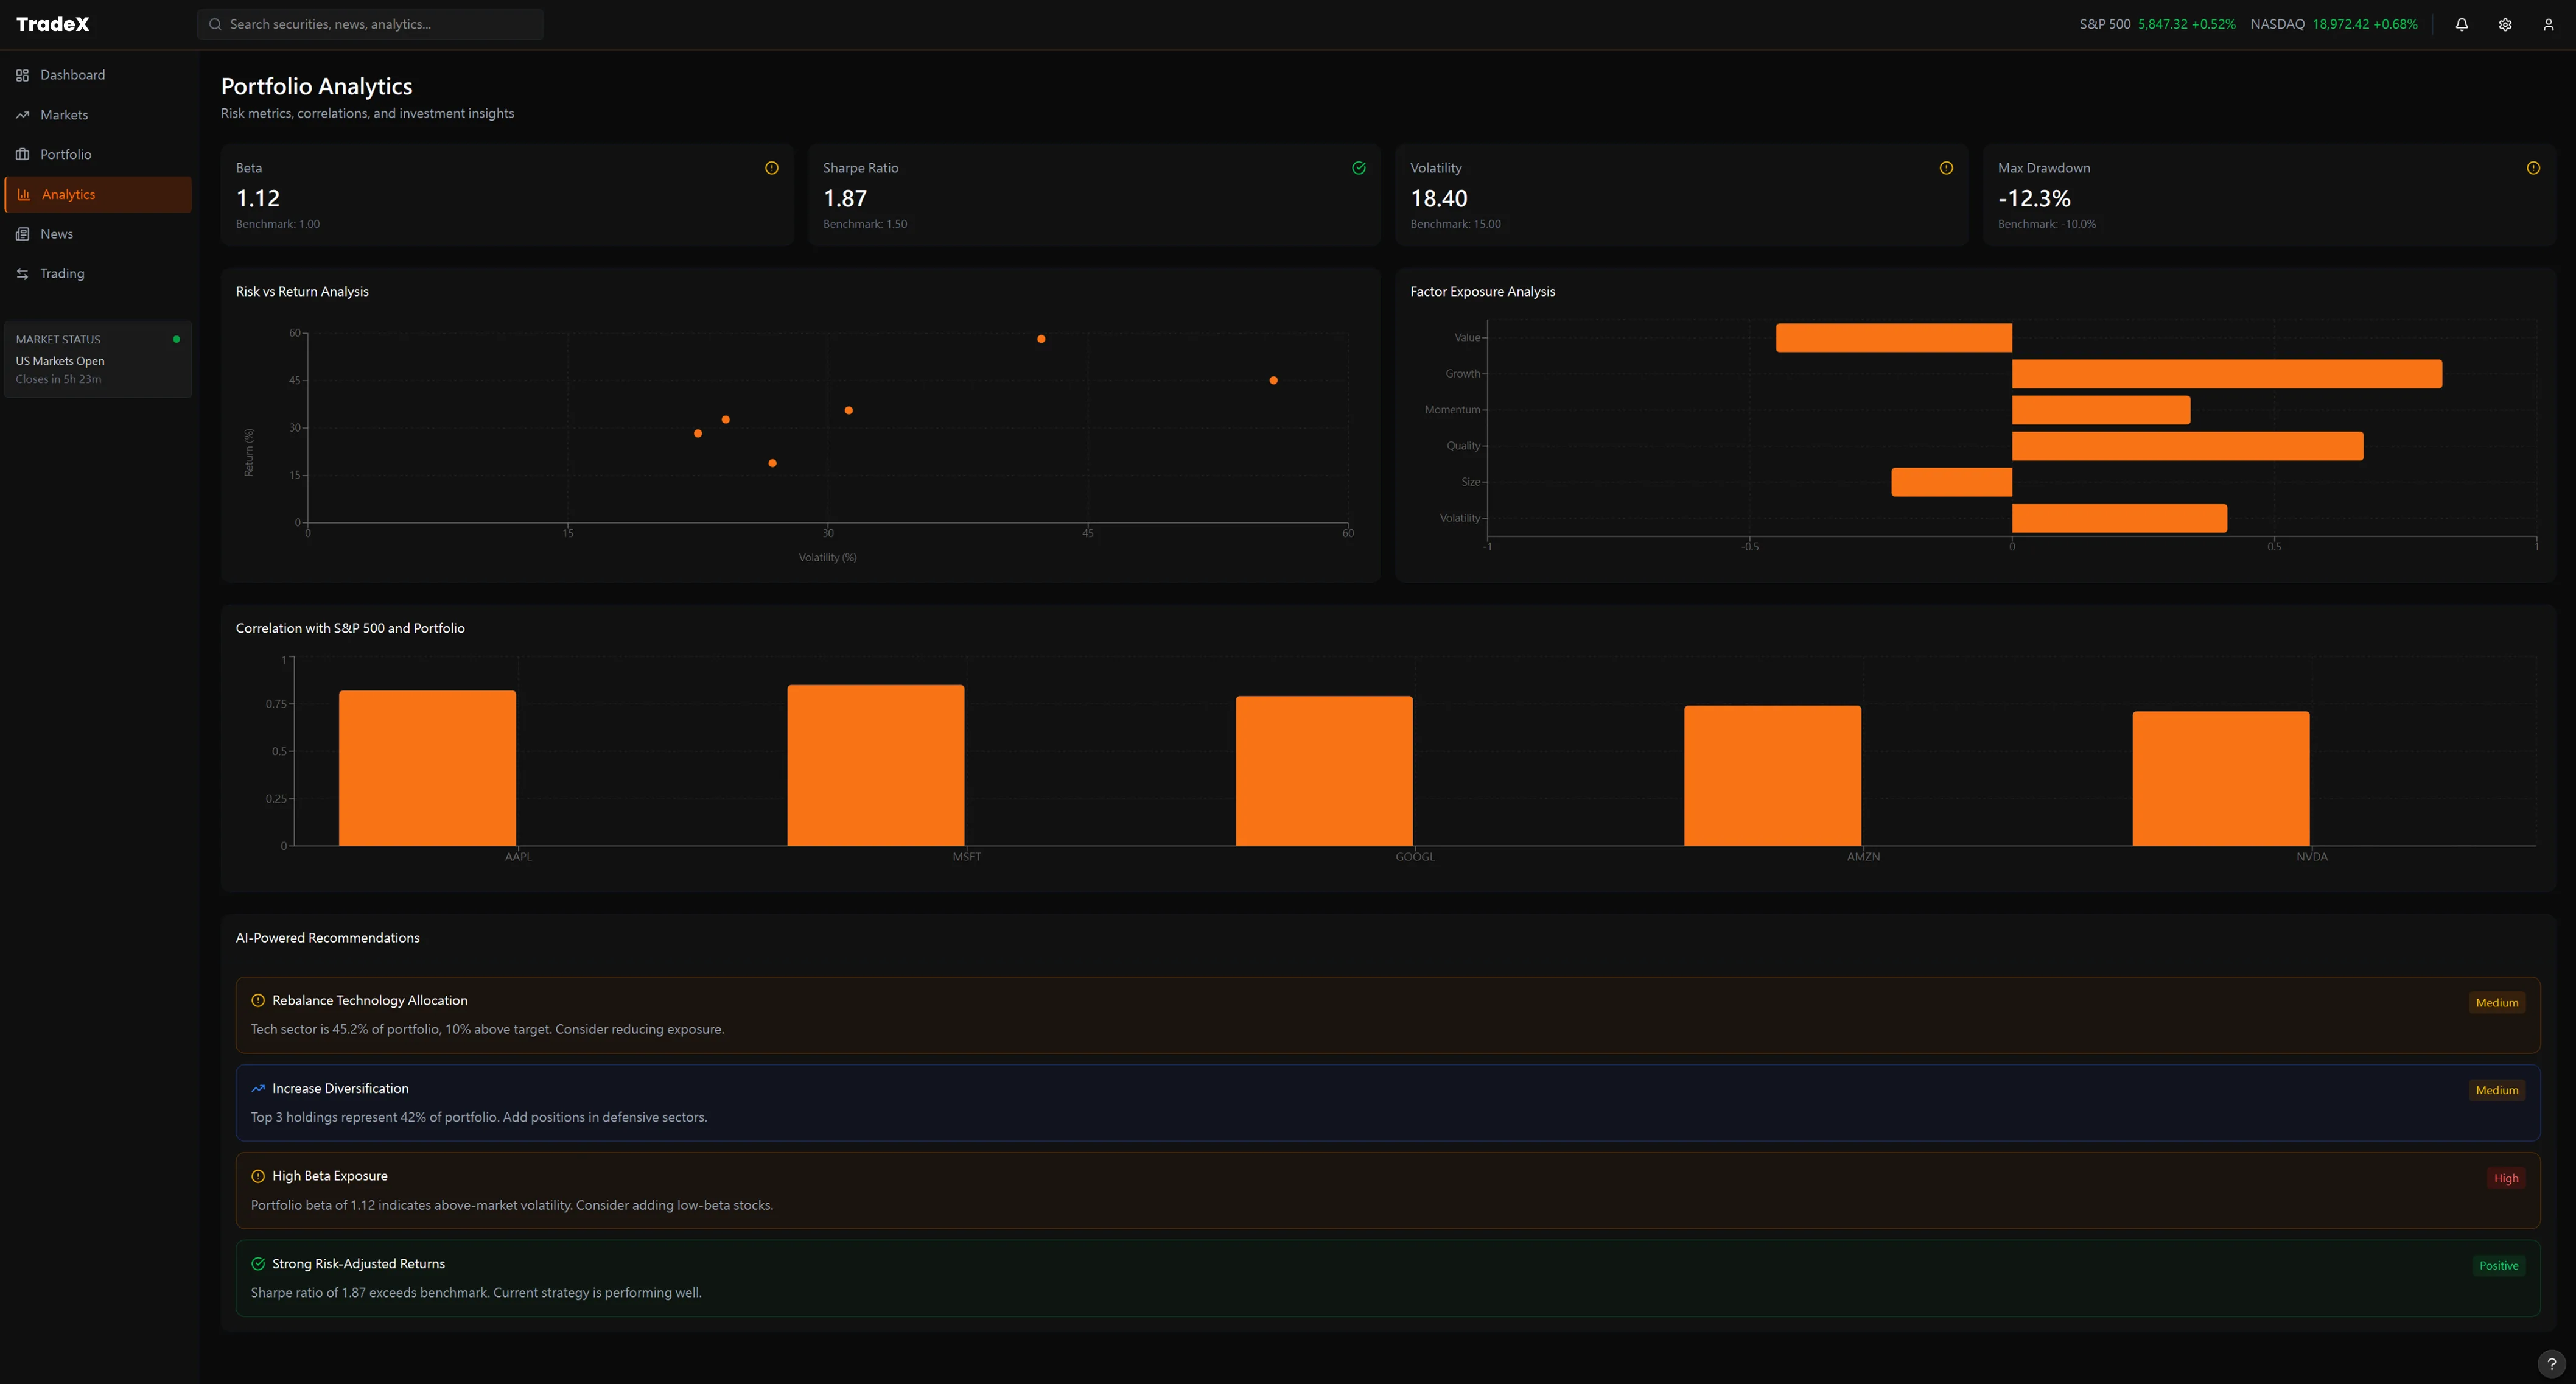
Task: Select the News icon in the sidebar
Action: pos(23,233)
